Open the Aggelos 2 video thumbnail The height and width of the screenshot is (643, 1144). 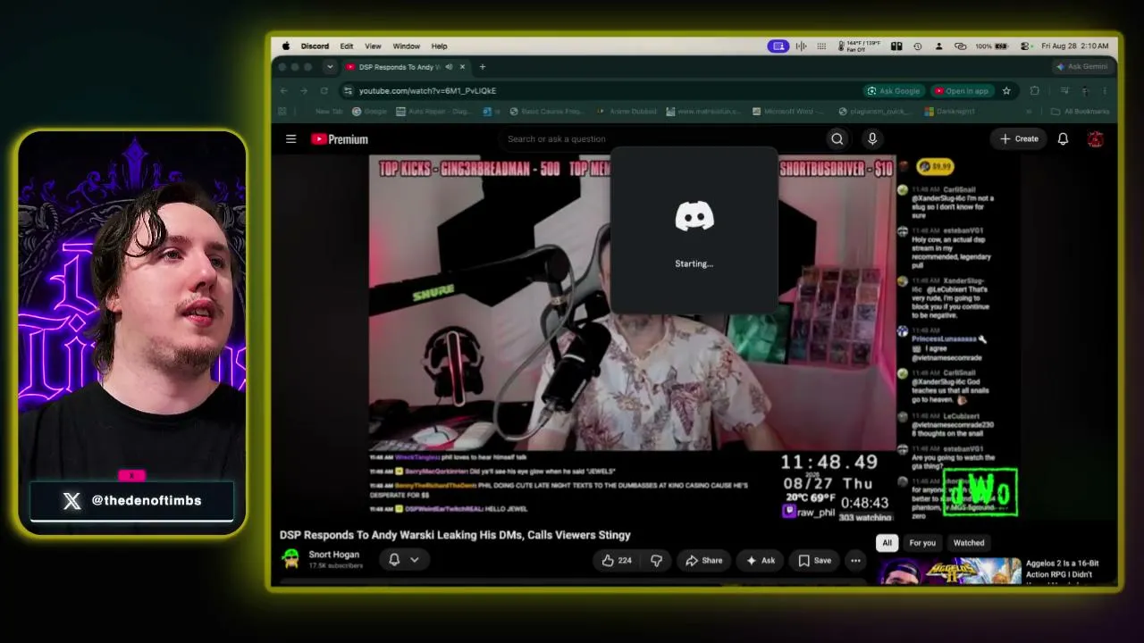coord(949,571)
